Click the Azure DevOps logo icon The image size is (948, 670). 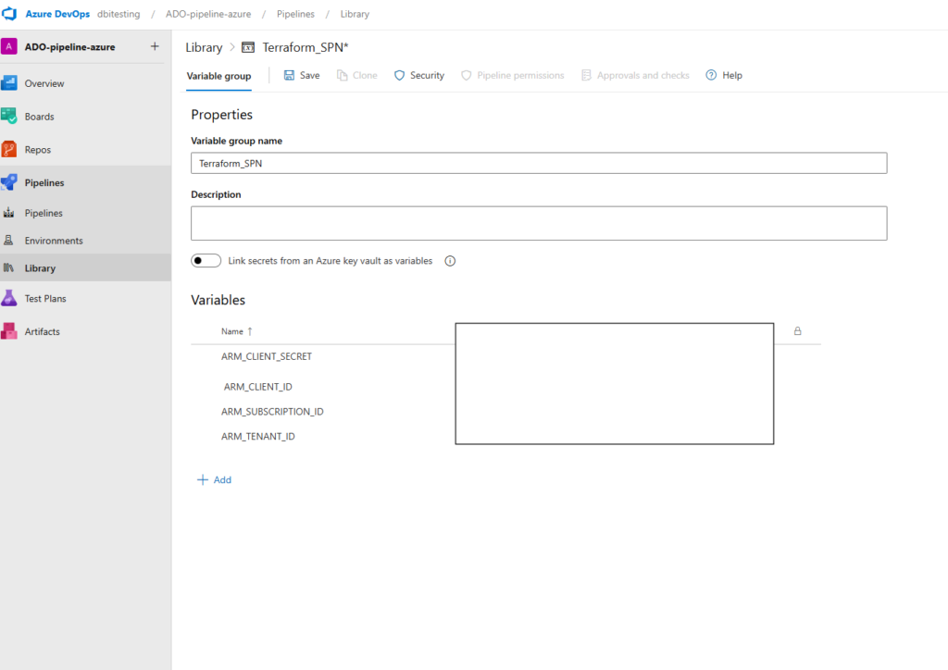[11, 14]
